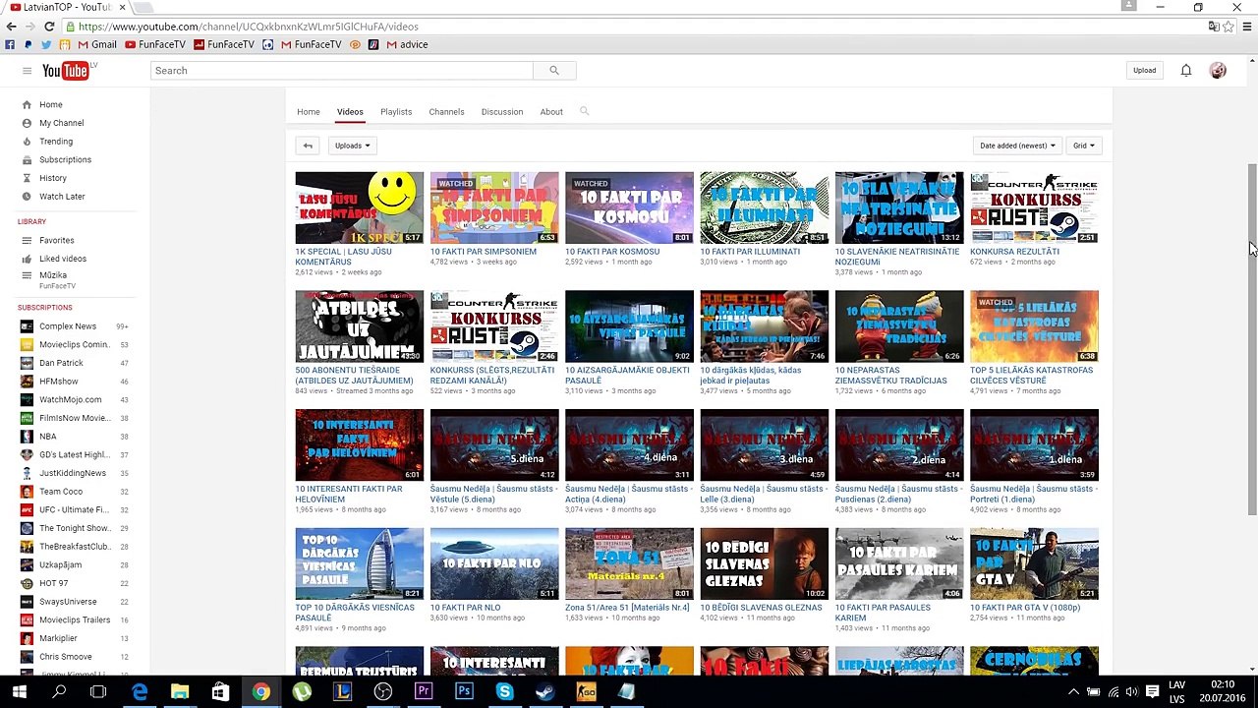Open the notifications bell
The image size is (1258, 708).
click(x=1186, y=71)
